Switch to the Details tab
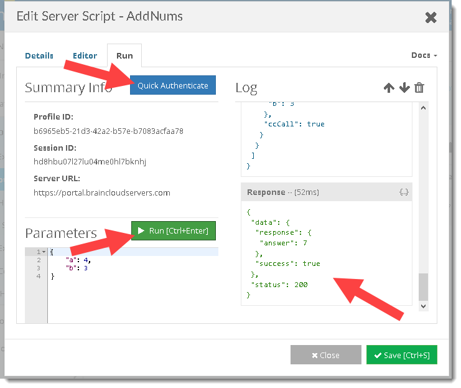 pos(39,55)
